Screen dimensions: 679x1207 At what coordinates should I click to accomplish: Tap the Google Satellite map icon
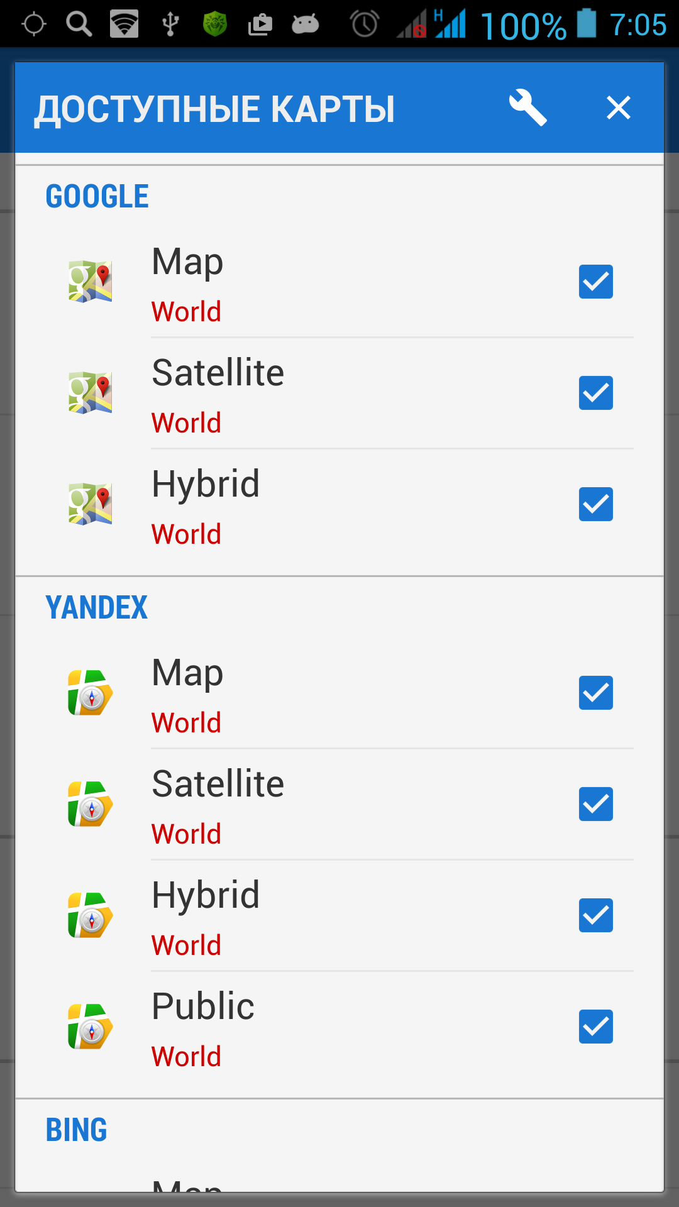[x=91, y=392]
